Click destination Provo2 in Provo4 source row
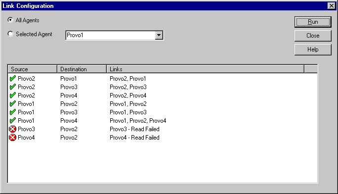Viewport: 338px width, 194px height. 69,138
